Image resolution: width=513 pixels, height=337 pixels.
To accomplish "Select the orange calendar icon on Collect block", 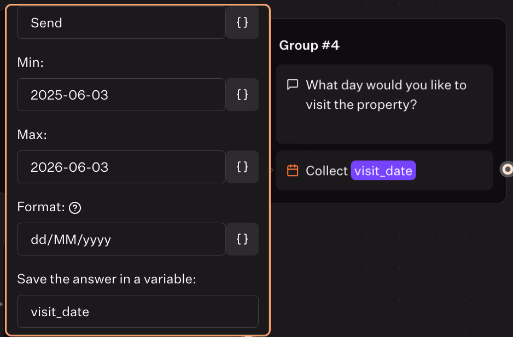I will coord(293,171).
